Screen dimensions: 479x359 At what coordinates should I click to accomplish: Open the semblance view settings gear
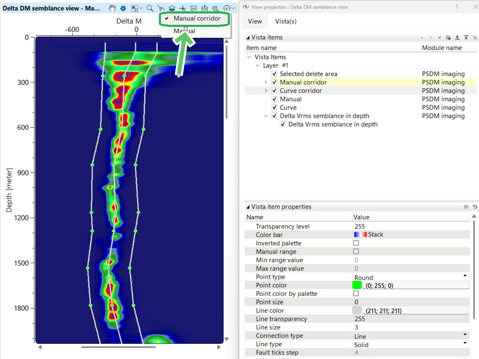(x=123, y=8)
